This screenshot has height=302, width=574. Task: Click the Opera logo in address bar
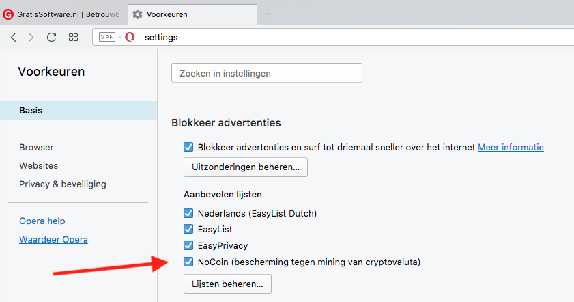pyautogui.click(x=130, y=38)
